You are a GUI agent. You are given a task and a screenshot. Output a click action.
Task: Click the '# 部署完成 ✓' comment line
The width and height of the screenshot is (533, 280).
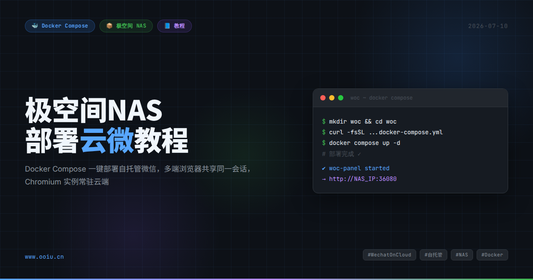[x=342, y=154]
